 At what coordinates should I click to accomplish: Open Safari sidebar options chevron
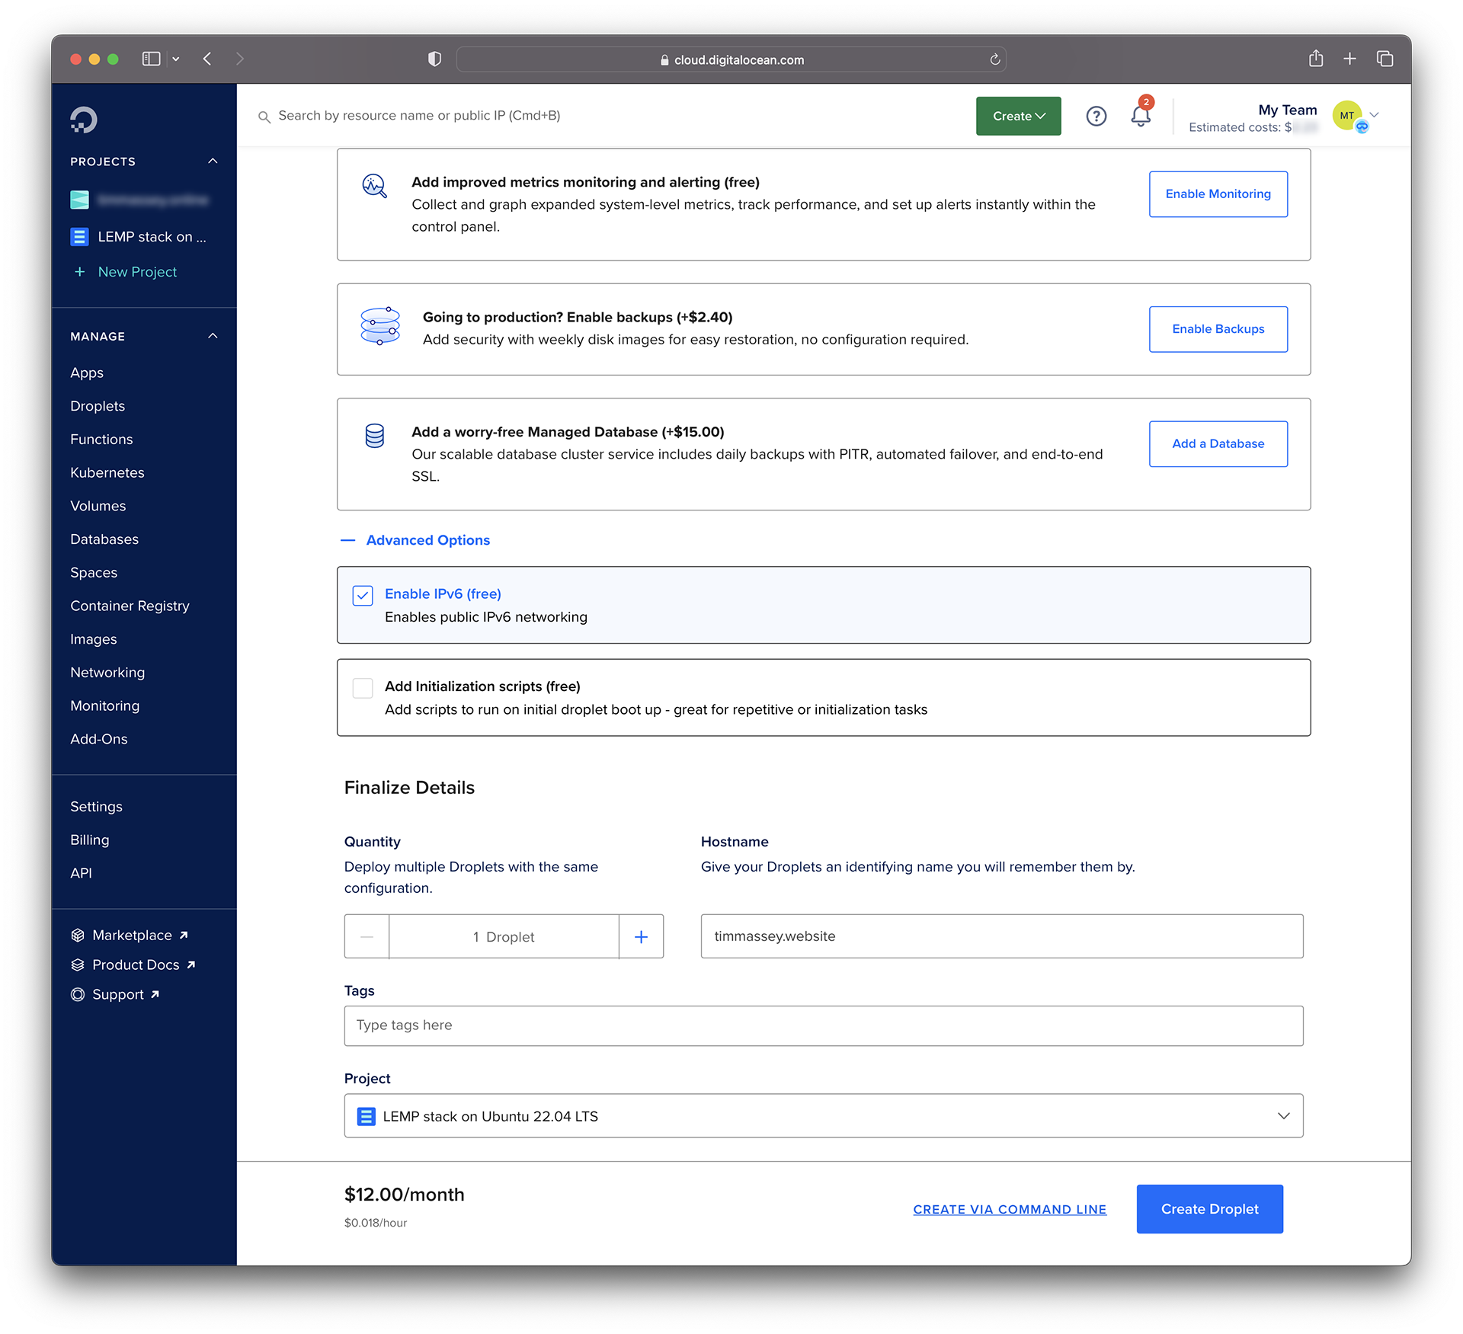coord(176,59)
